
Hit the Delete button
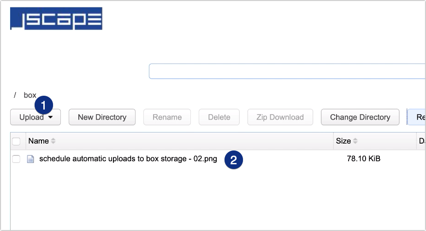pyautogui.click(x=219, y=117)
